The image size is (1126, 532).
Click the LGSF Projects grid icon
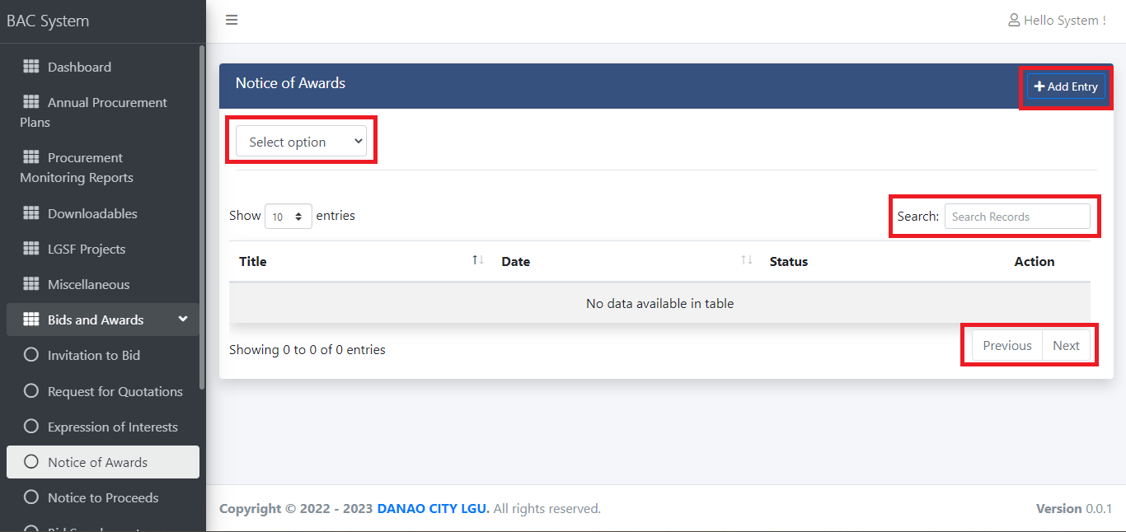(x=31, y=249)
